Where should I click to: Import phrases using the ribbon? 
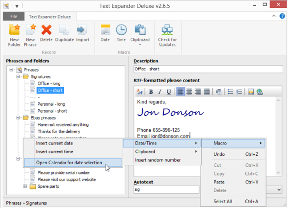coord(83,33)
